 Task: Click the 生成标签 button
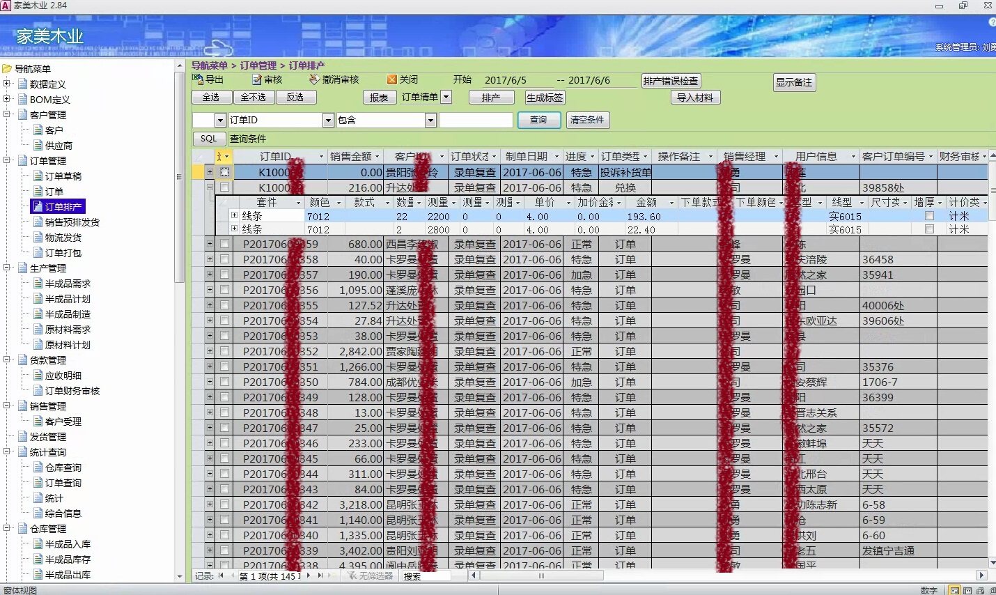pos(545,98)
